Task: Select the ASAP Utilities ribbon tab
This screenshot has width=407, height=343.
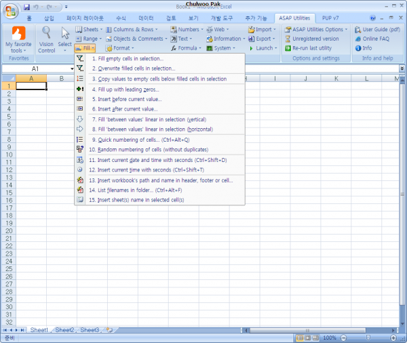Action: 294,18
